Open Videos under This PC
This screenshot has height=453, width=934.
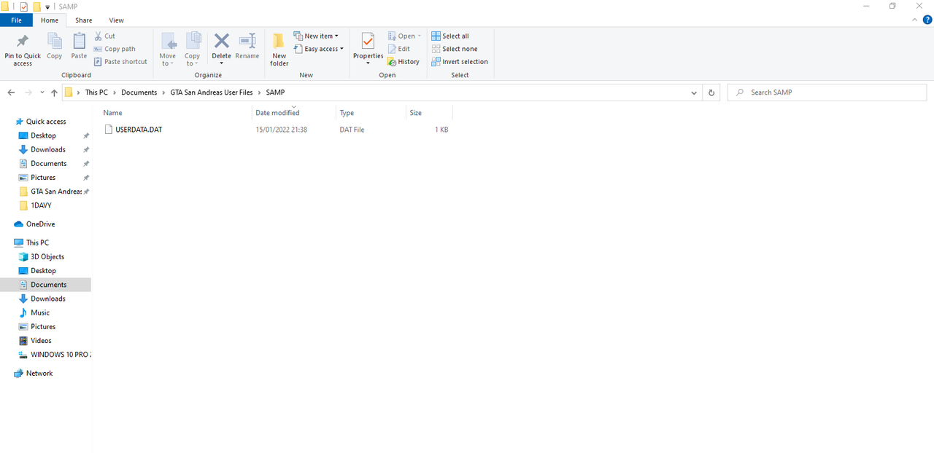(41, 340)
